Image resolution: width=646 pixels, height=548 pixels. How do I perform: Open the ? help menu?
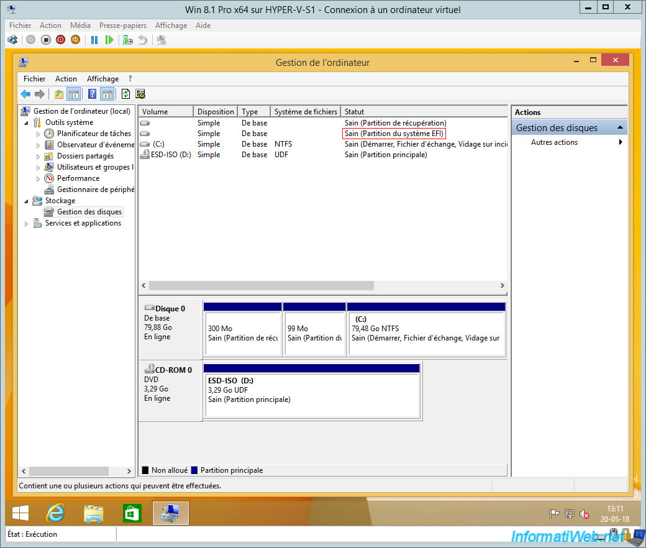click(x=130, y=79)
